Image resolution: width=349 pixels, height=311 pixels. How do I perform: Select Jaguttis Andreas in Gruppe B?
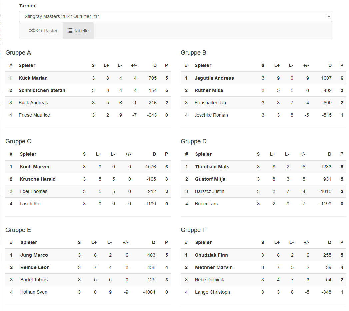click(x=214, y=78)
